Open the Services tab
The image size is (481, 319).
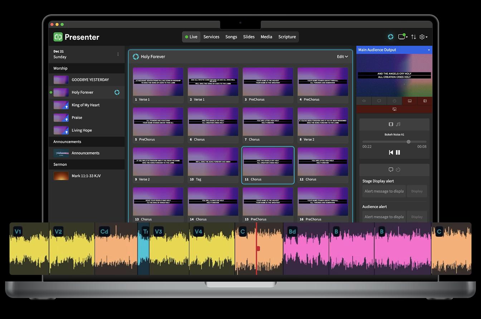211,37
